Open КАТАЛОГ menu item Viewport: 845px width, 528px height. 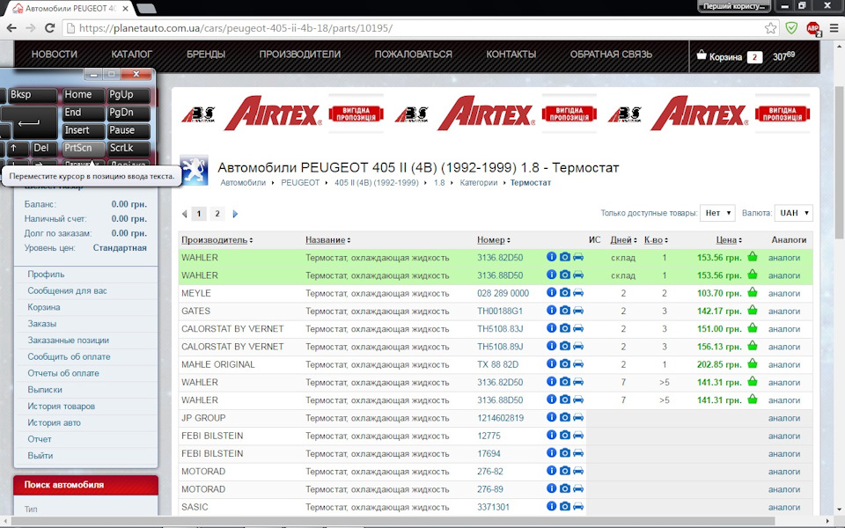131,55
